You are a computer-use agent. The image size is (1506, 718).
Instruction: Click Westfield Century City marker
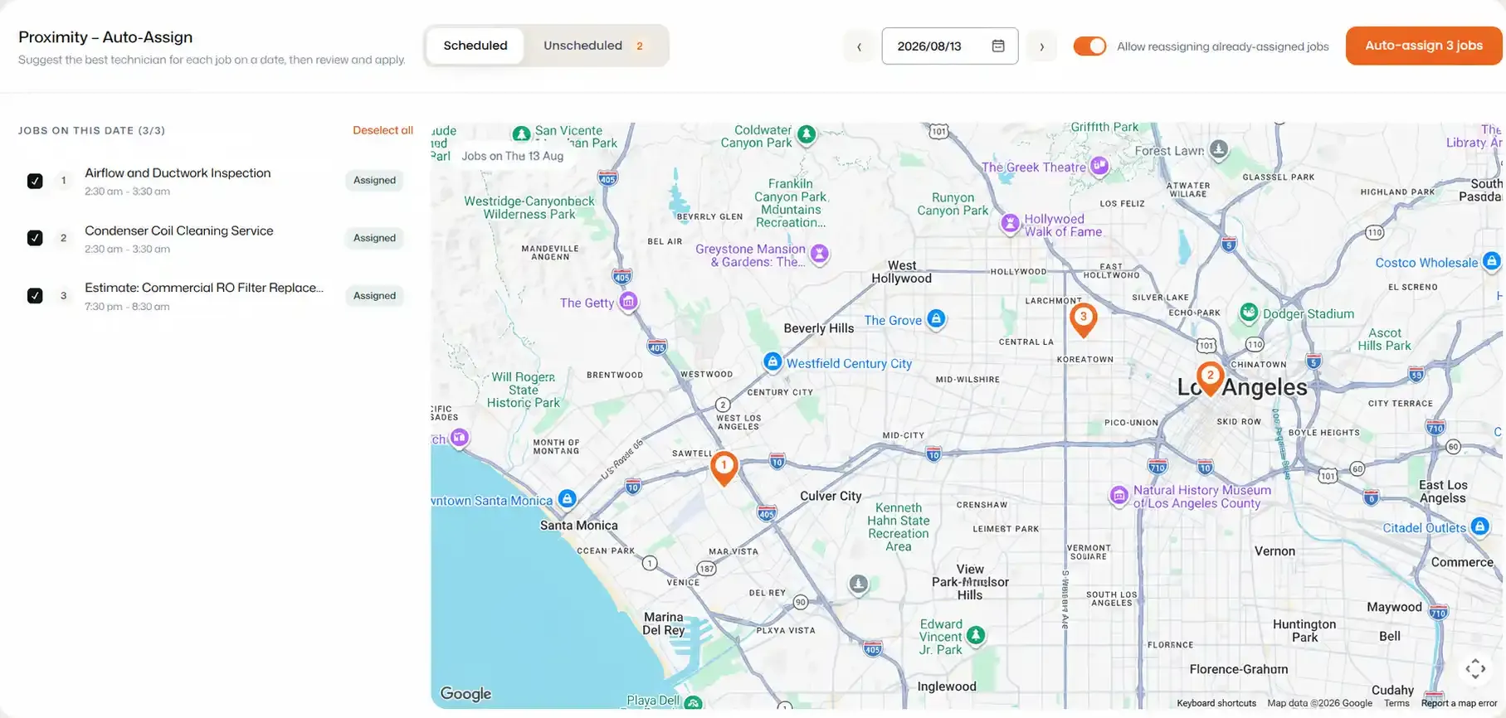[x=772, y=361]
